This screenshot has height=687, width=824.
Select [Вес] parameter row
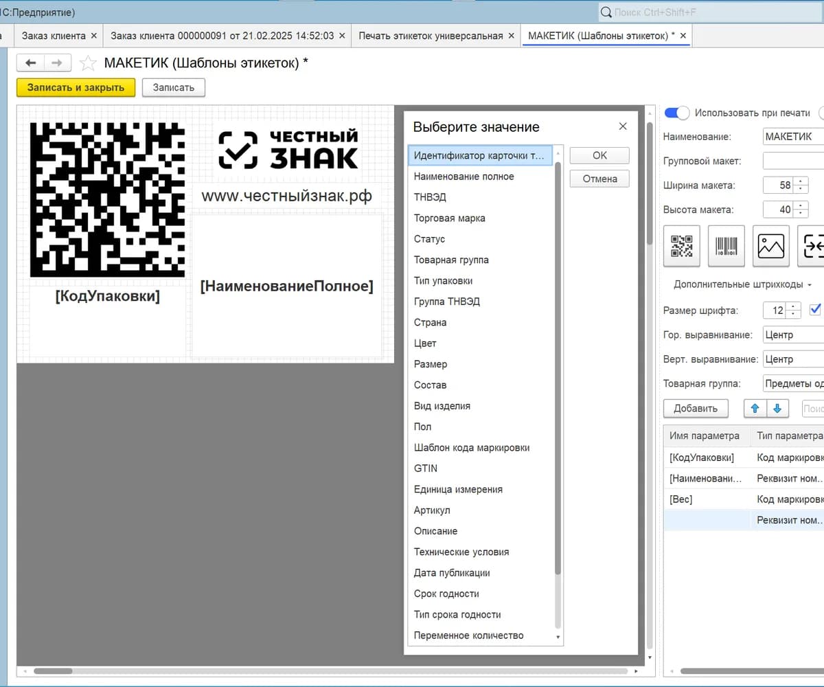click(744, 499)
